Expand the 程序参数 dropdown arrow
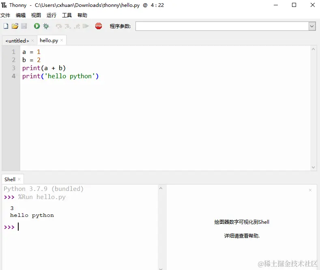The height and width of the screenshot is (270, 320). pyautogui.click(x=312, y=26)
